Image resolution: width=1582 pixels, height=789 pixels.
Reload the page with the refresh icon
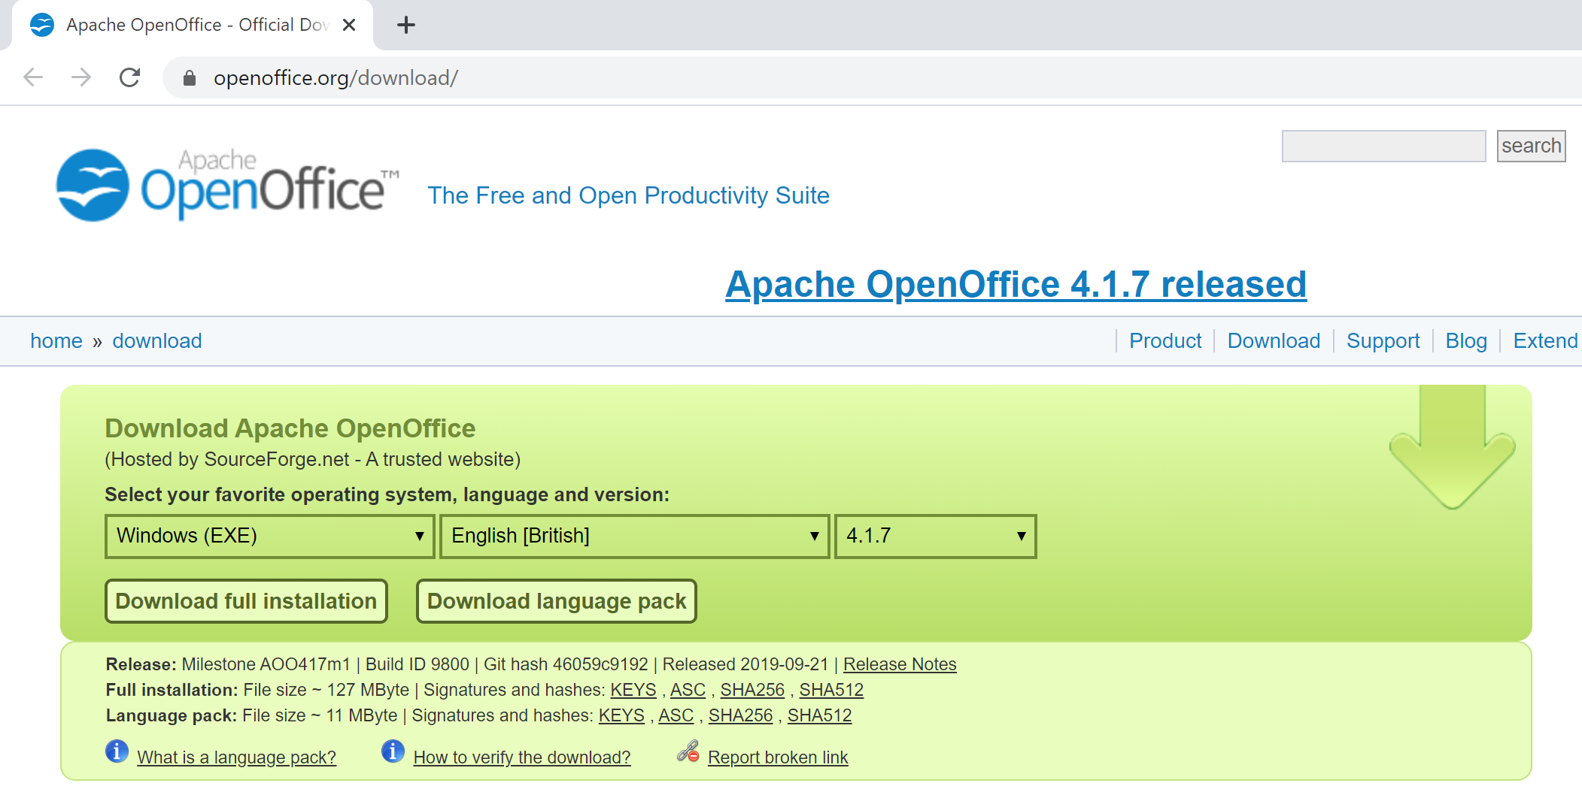[x=130, y=77]
